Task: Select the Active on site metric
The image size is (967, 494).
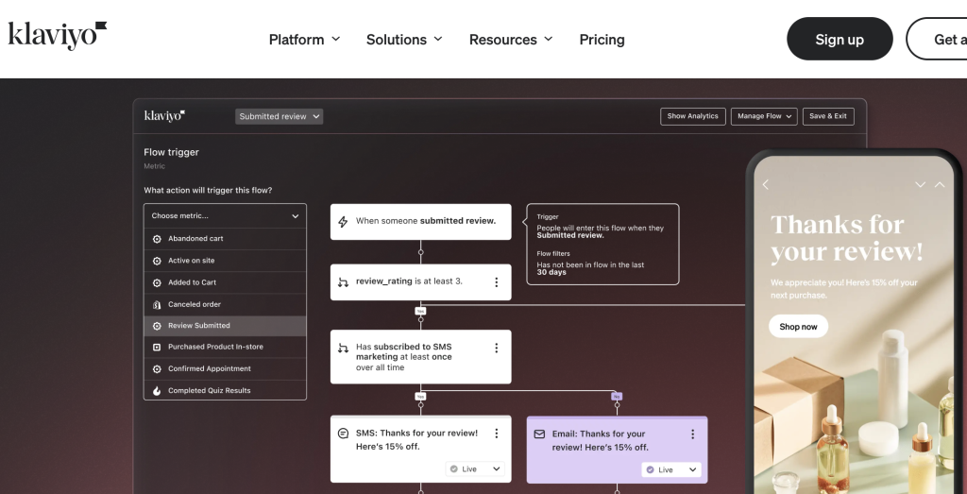Action: (225, 261)
